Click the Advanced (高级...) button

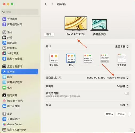[109, 114]
